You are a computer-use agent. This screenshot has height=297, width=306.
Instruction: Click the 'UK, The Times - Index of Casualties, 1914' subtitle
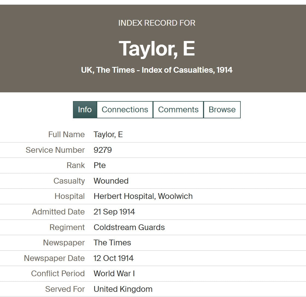(x=157, y=70)
